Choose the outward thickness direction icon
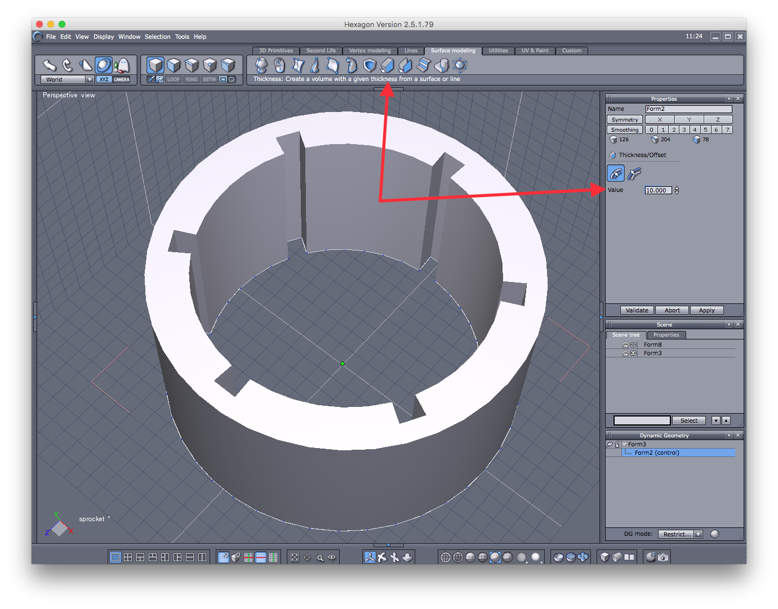 tap(634, 173)
